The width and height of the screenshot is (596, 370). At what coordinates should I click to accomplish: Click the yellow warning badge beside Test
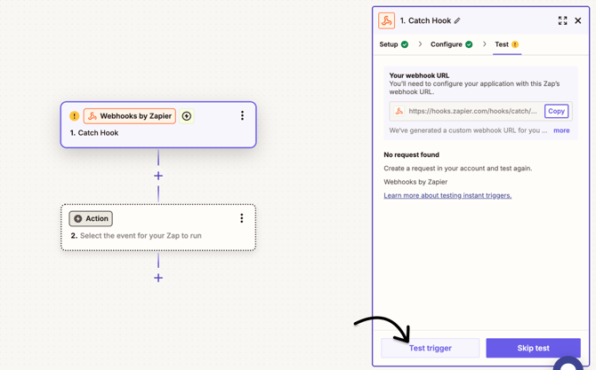click(515, 44)
